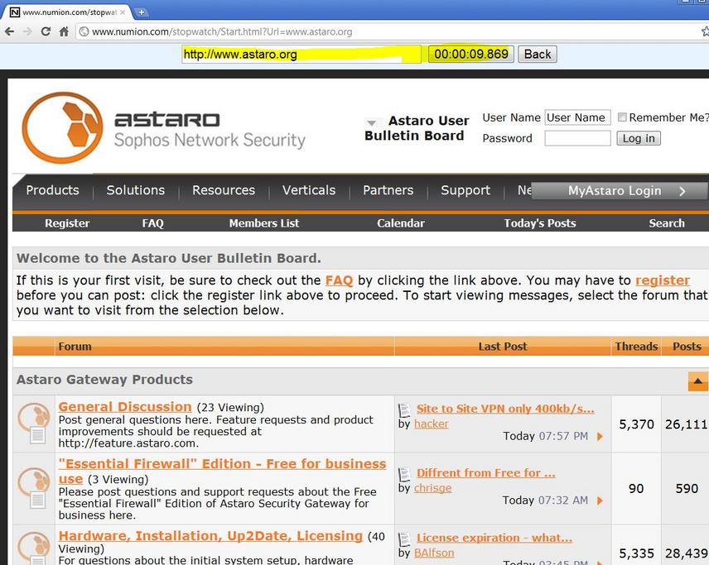Reload the page with the refresh icon

point(46,31)
